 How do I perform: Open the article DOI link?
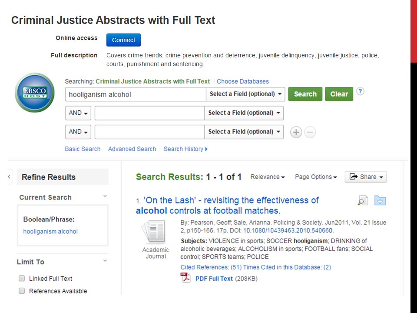pyautogui.click(x=288, y=230)
